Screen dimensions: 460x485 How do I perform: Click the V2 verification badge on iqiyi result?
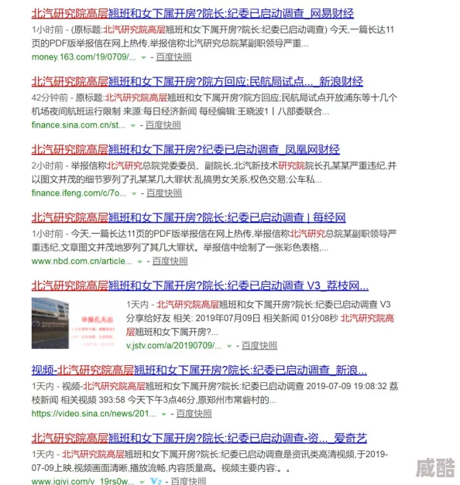point(156,481)
